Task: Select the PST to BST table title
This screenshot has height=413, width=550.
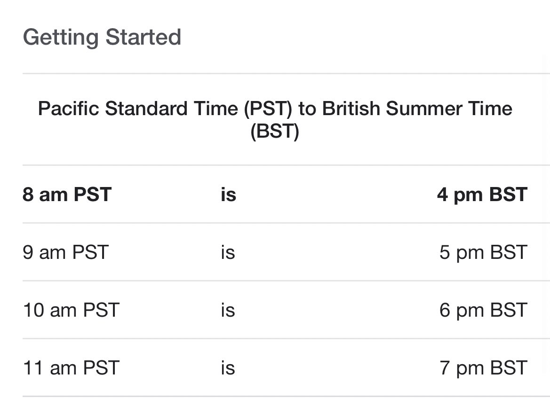Action: pyautogui.click(x=275, y=120)
